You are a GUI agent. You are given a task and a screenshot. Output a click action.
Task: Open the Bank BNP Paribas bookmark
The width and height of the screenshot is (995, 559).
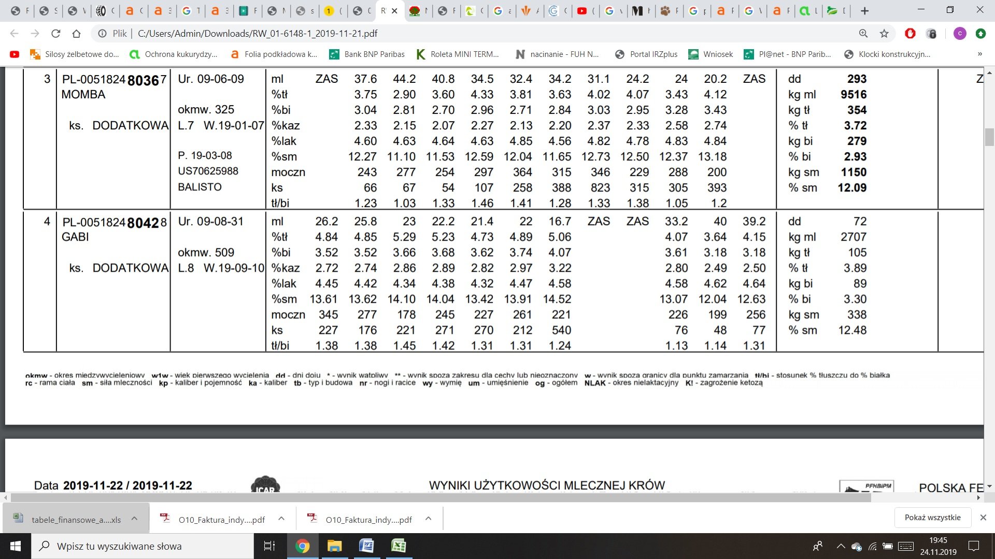(x=367, y=54)
